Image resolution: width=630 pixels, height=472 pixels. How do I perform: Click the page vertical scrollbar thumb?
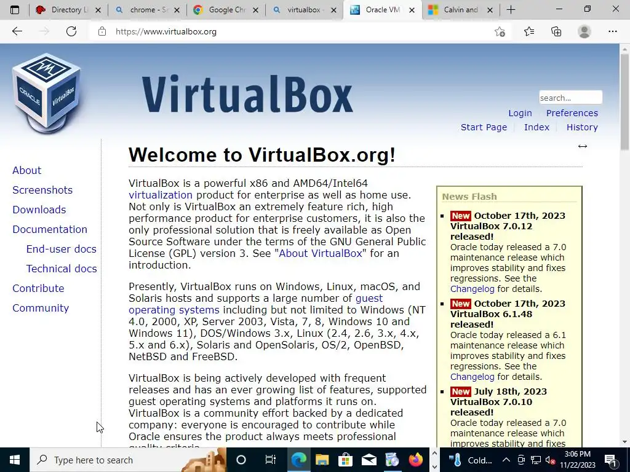point(625,101)
